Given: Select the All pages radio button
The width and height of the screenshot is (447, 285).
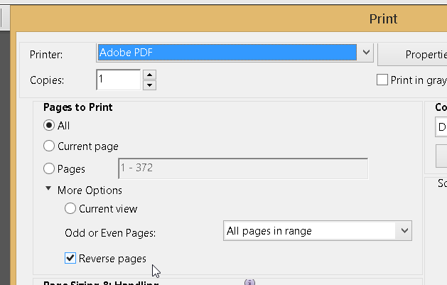Looking at the screenshot, I should coord(49,125).
